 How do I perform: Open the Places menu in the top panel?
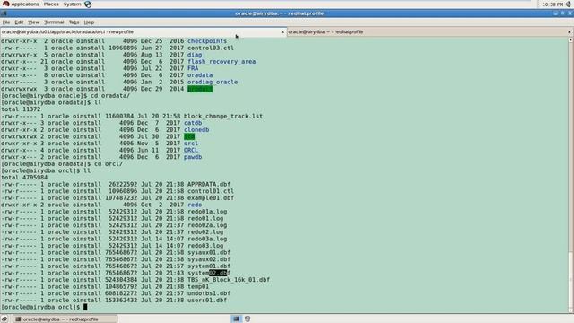(51, 4)
